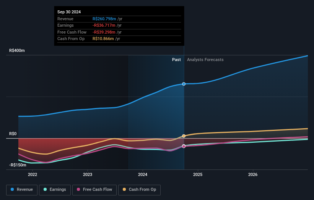Screen dimensions: 314x200
Task: Click the pink Free Cash Flow data point
Action: [184, 147]
